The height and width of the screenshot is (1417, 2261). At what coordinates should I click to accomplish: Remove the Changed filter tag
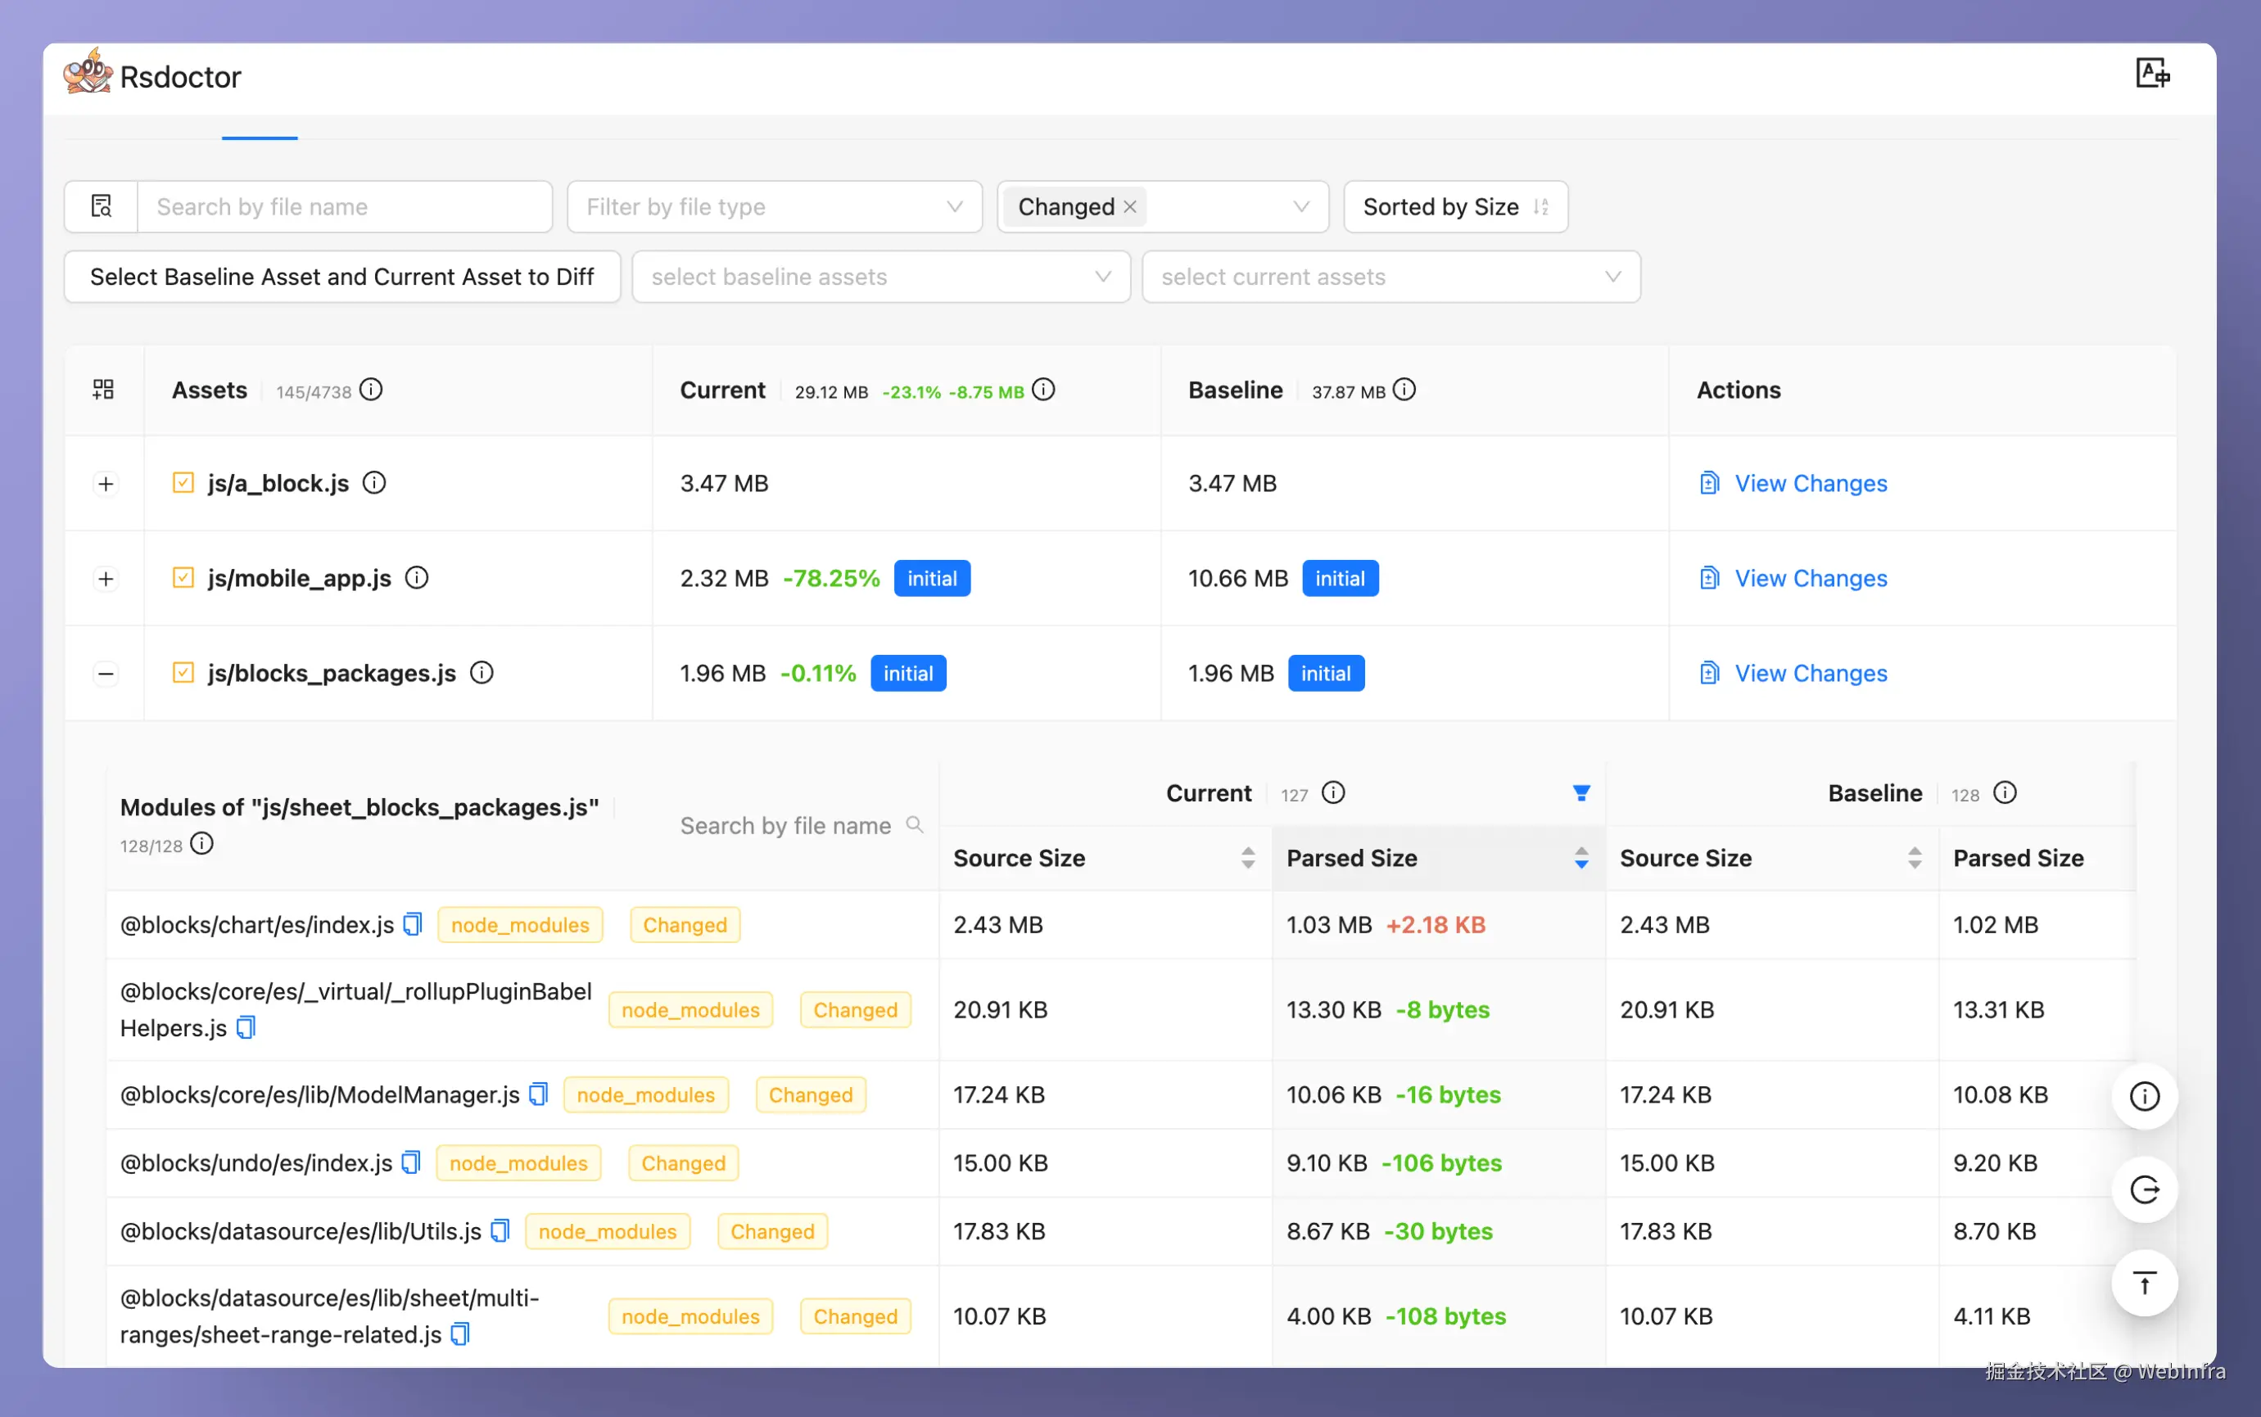pyautogui.click(x=1129, y=206)
